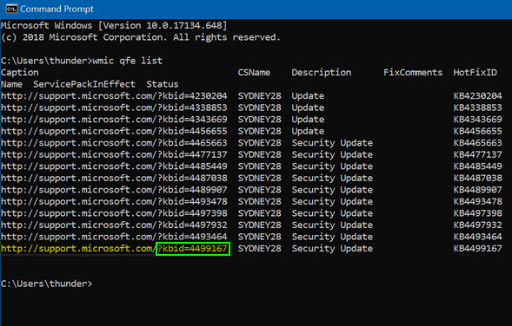Click HotFixID value KB4493478
Viewport: 512px width, 326px height.
(x=478, y=201)
